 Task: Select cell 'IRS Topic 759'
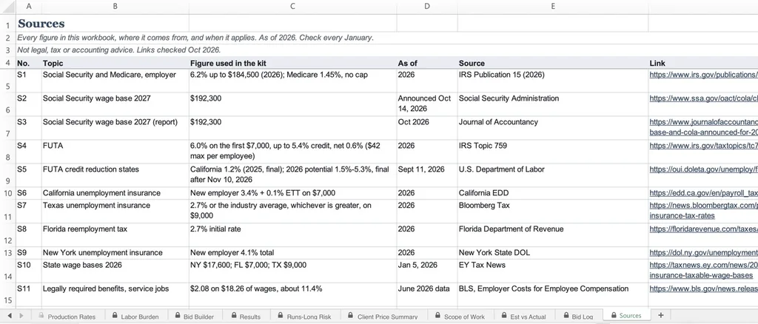click(552, 152)
